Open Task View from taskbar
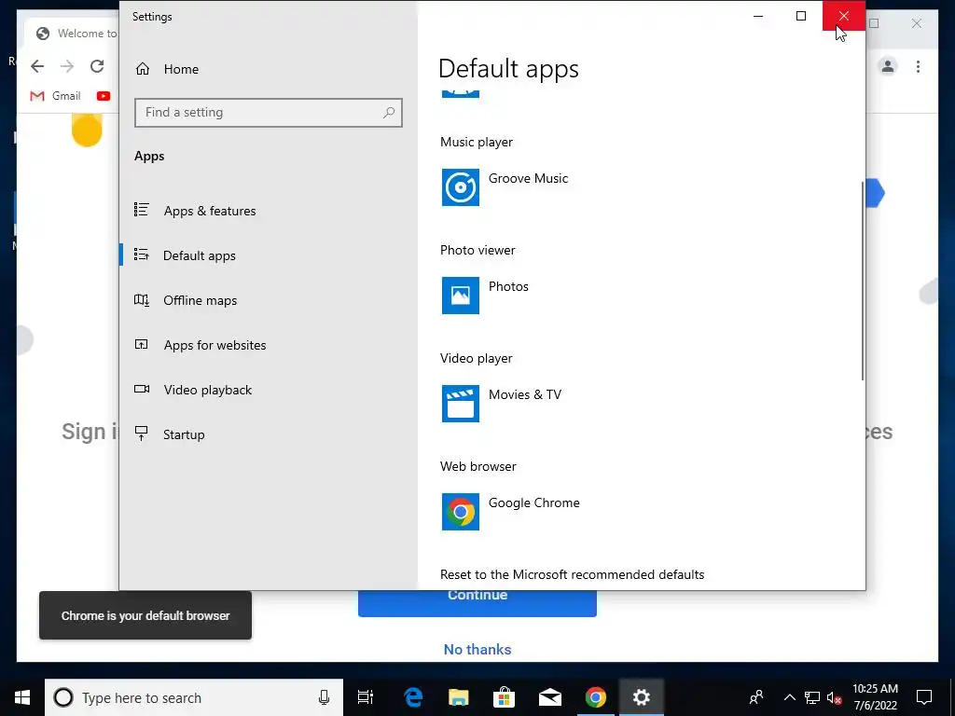 click(366, 697)
